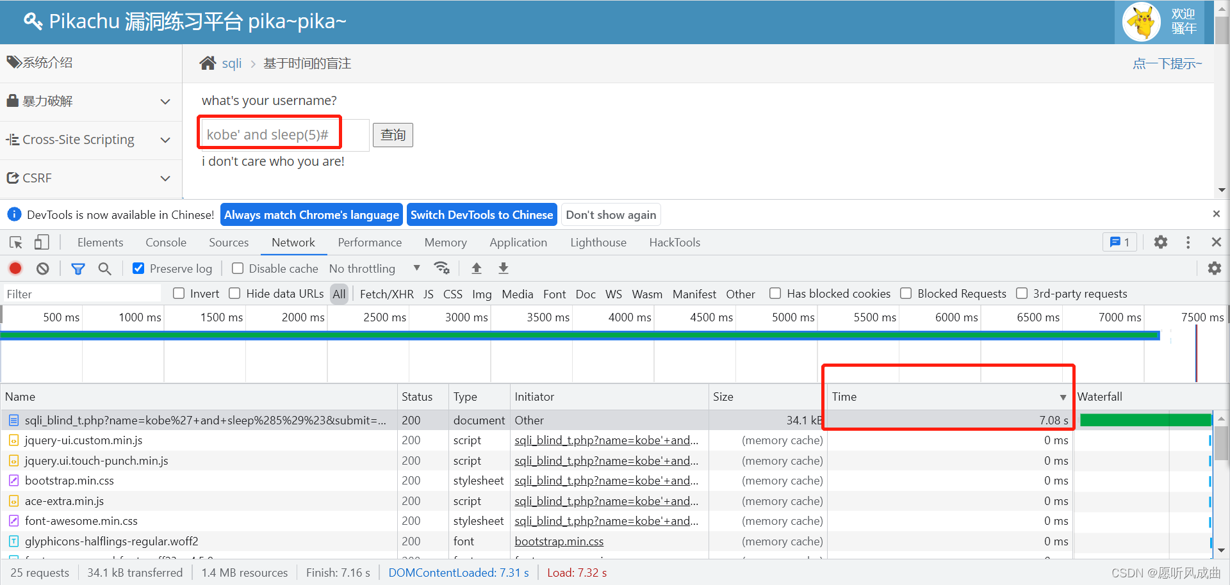Open the 点一下提示~ hint link
Image resolution: width=1230 pixels, height=585 pixels.
click(1167, 63)
